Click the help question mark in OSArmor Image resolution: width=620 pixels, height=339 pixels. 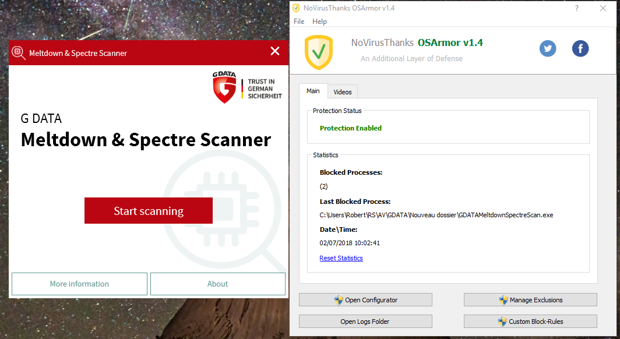pyautogui.click(x=577, y=8)
